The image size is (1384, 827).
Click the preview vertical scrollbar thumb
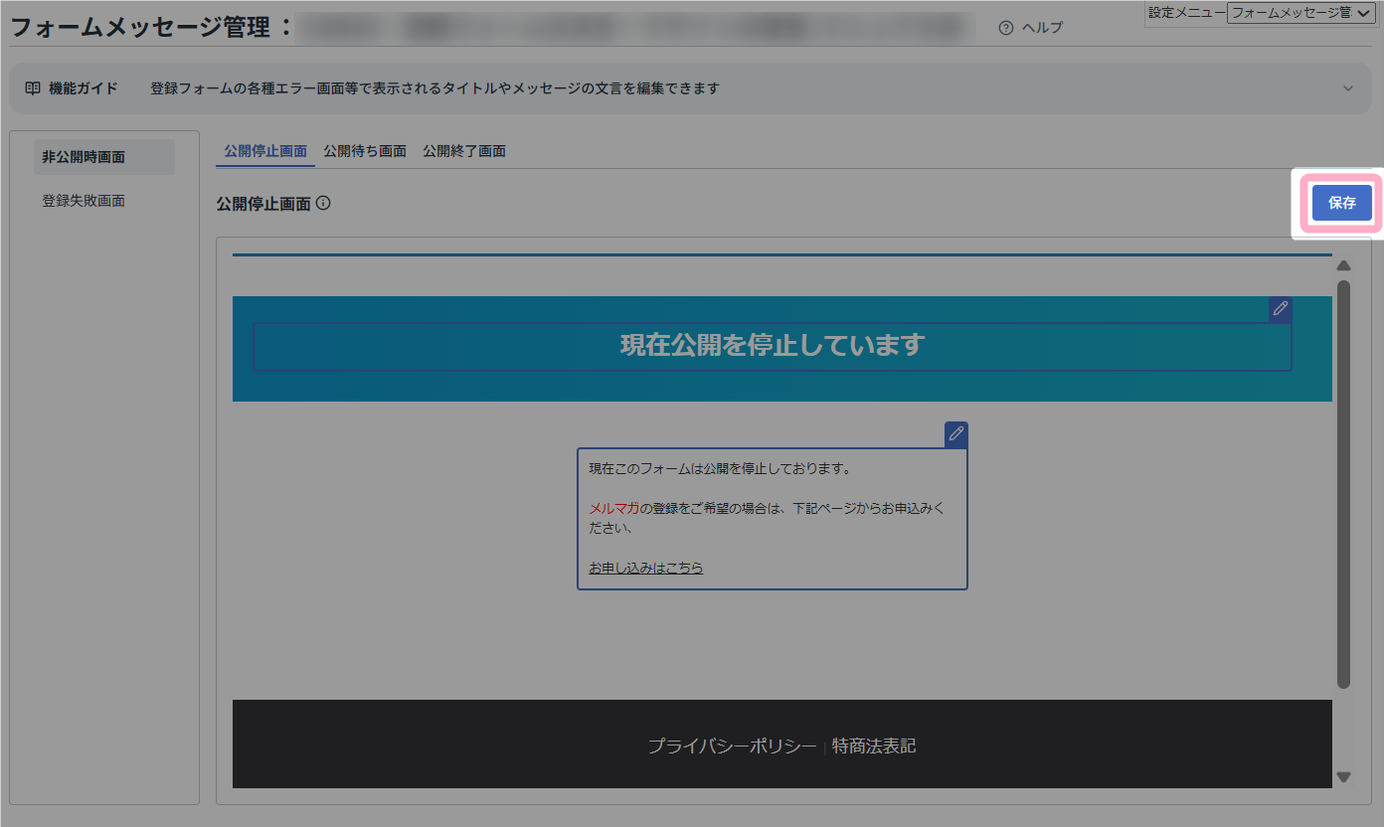click(1343, 484)
